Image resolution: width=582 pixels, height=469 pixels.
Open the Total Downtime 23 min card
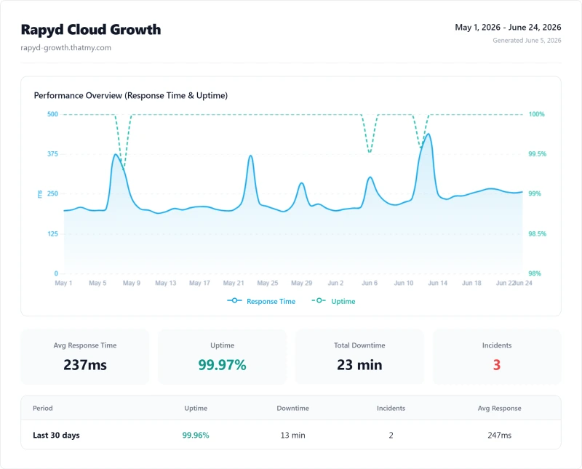coord(359,357)
